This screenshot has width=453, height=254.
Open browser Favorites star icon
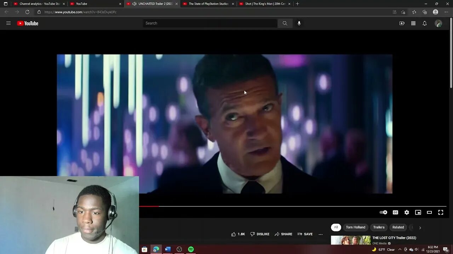[414, 12]
